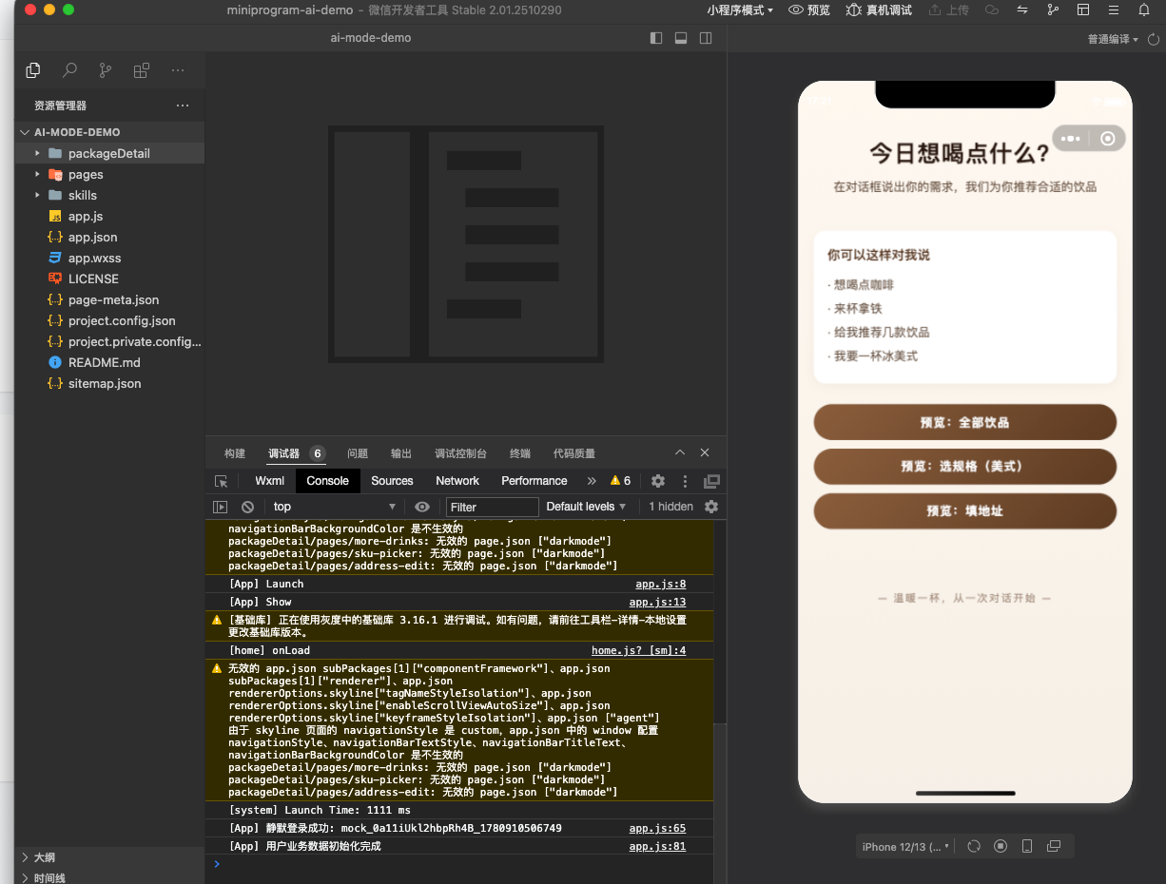Click the 6 warnings indicator
Viewport: 1166px width, 884px height.
pos(621,481)
